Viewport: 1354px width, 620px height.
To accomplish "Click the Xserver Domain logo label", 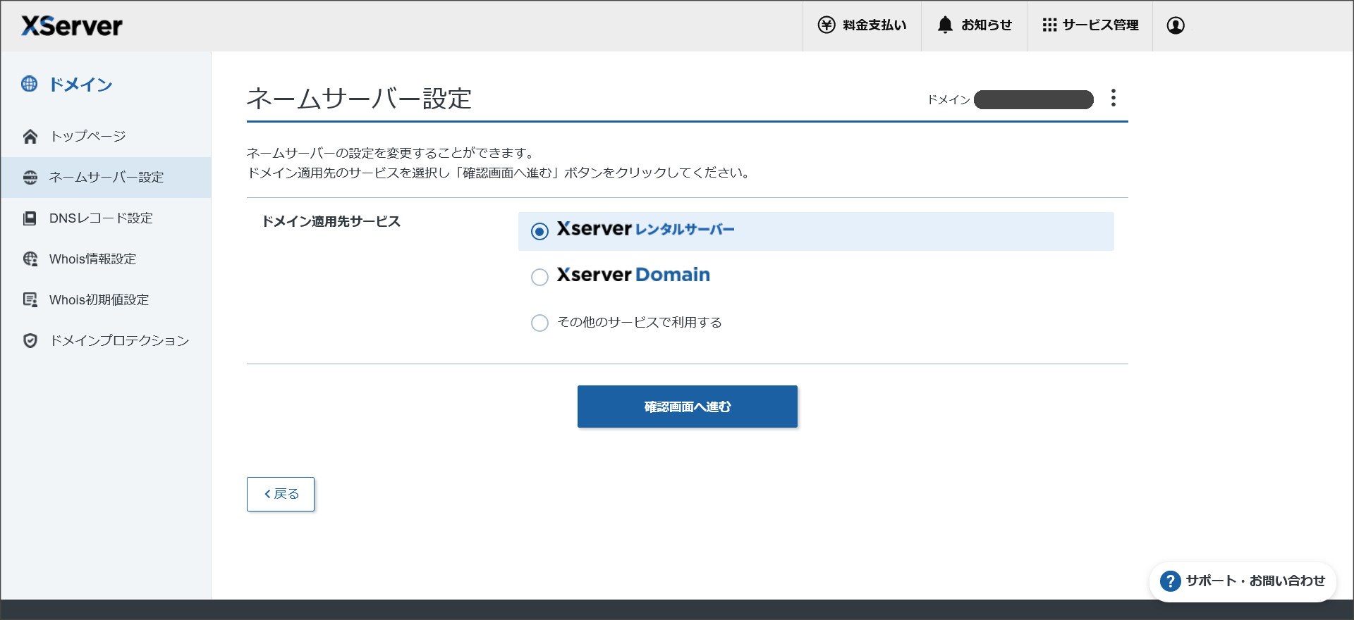I will [633, 275].
